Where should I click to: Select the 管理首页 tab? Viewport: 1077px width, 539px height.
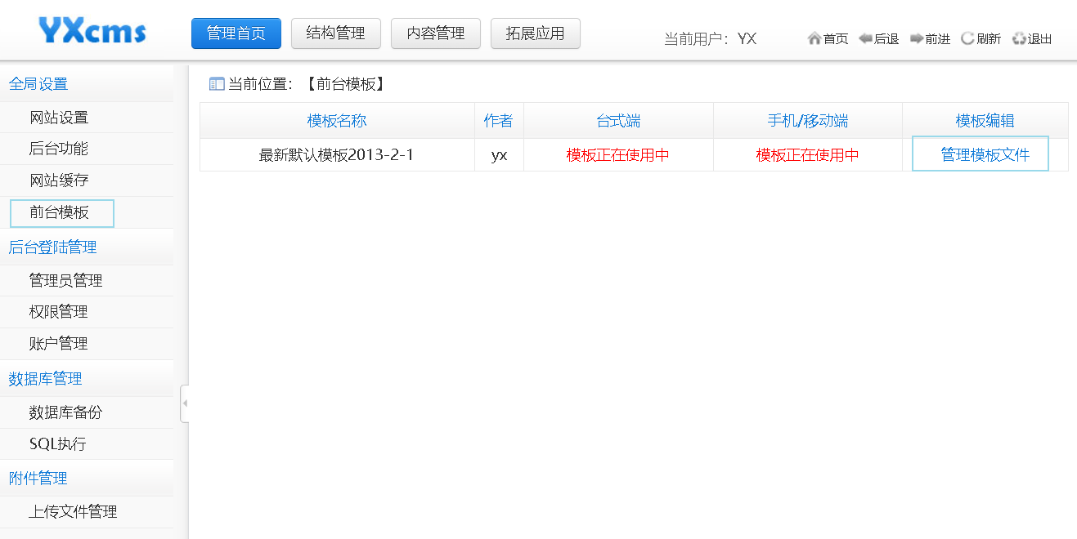[236, 33]
